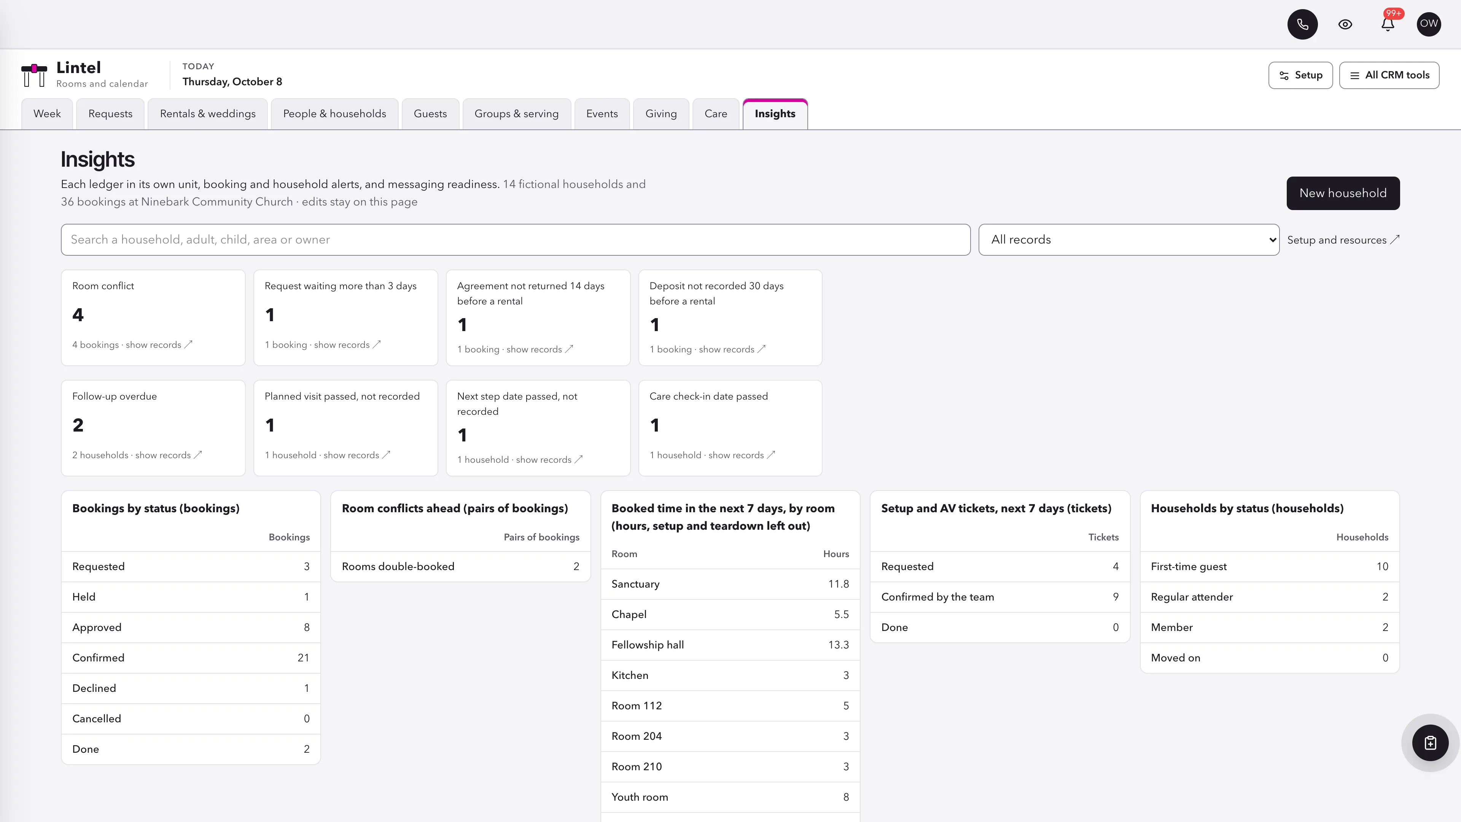Image resolution: width=1461 pixels, height=822 pixels.
Task: Open the Requests tab
Action: click(x=110, y=114)
